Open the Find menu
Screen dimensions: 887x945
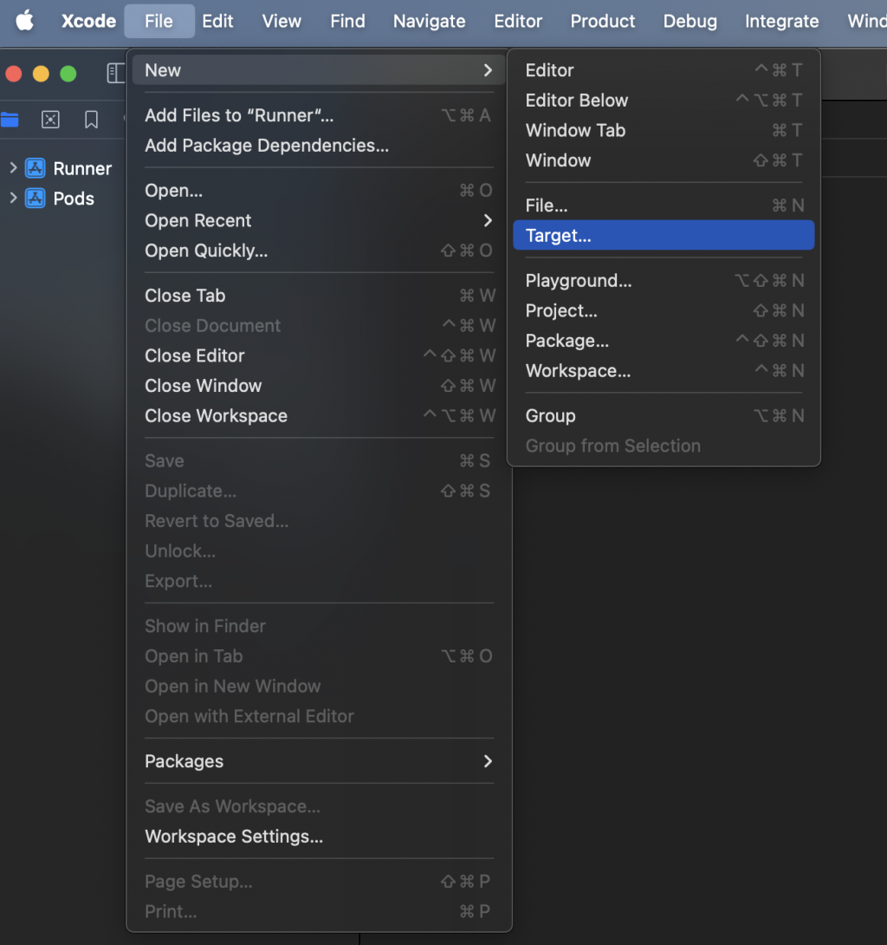tap(347, 21)
